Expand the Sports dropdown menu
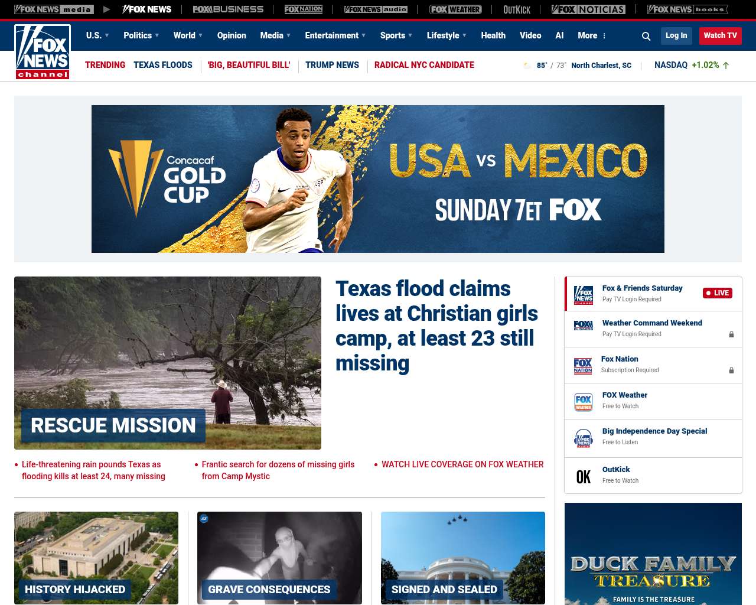 [396, 35]
